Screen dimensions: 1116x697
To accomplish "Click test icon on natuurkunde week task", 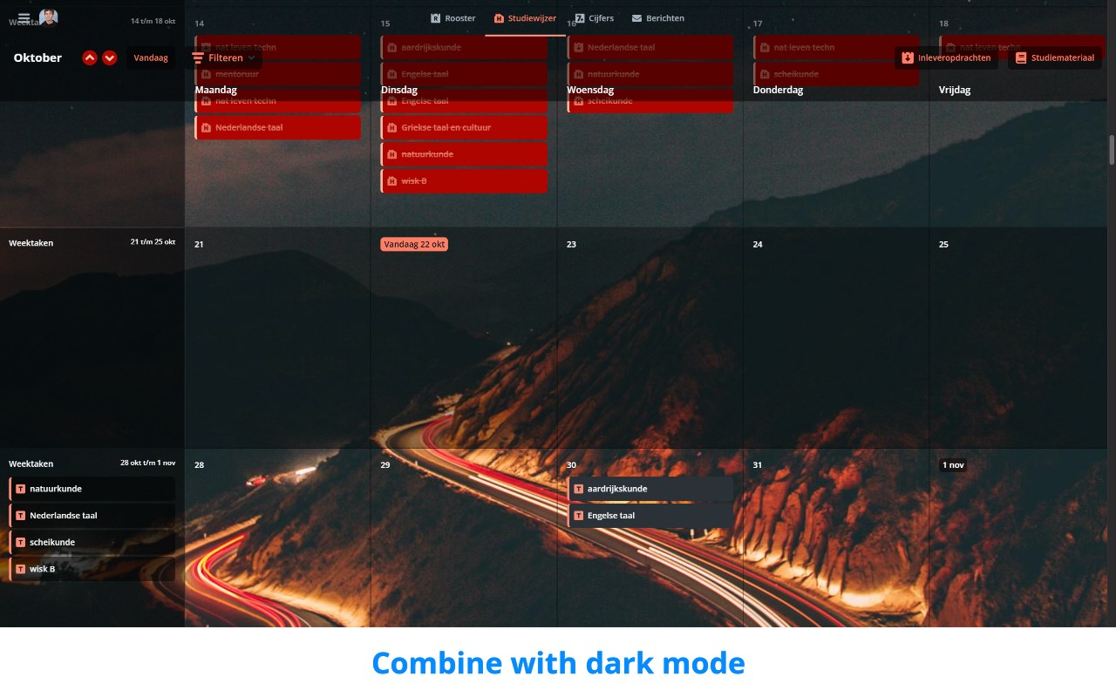I will (20, 489).
